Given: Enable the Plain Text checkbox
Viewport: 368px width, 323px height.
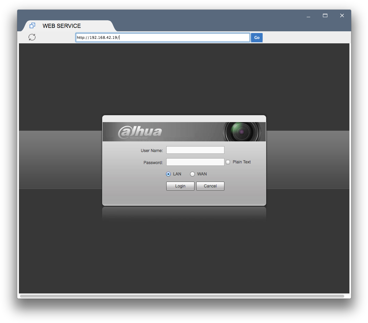Looking at the screenshot, I should tap(228, 162).
